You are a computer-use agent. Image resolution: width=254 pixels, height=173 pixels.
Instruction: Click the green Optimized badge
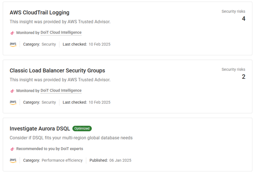(x=82, y=129)
